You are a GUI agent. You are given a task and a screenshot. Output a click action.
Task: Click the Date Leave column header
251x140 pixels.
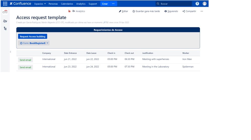point(91,53)
